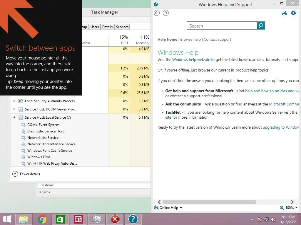Open the Browse help link
The height and width of the screenshot is (225, 301).
(190, 40)
